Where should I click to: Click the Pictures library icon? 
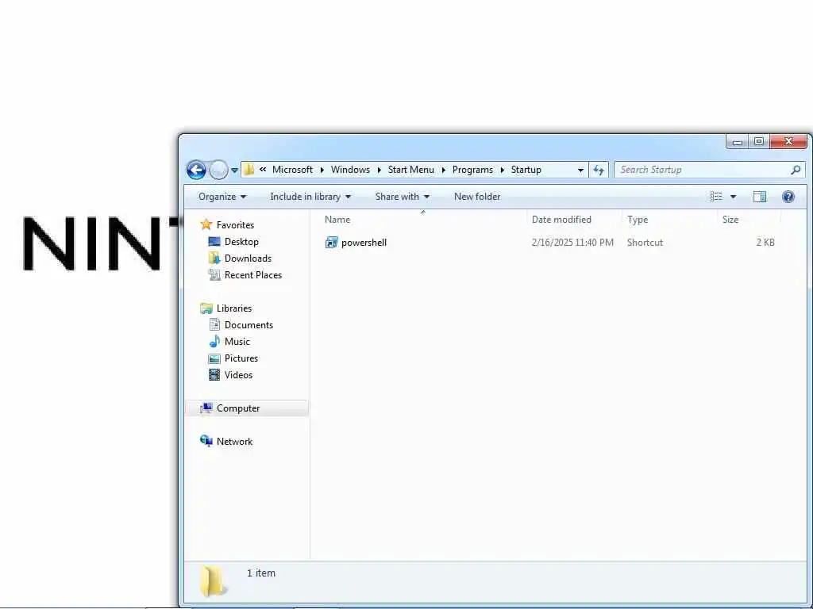click(x=214, y=358)
